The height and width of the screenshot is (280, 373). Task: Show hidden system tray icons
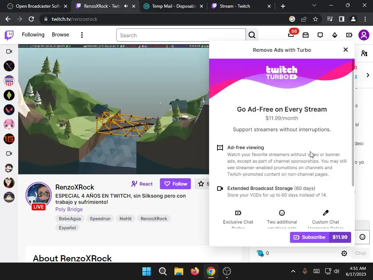(x=293, y=271)
